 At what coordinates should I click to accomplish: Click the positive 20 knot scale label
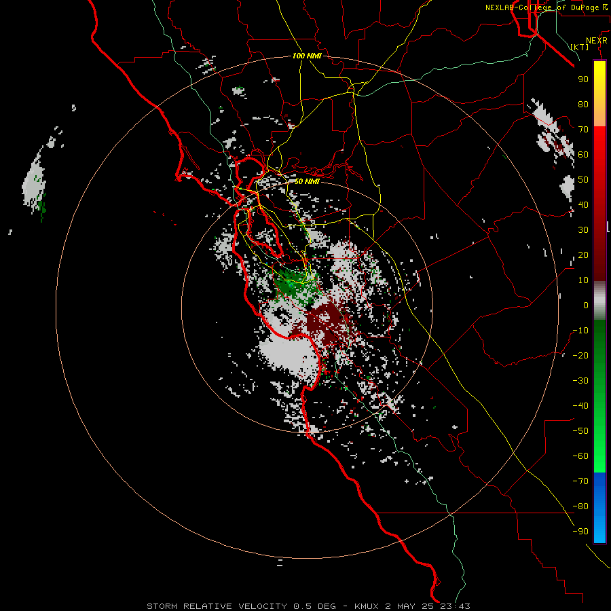click(x=583, y=255)
